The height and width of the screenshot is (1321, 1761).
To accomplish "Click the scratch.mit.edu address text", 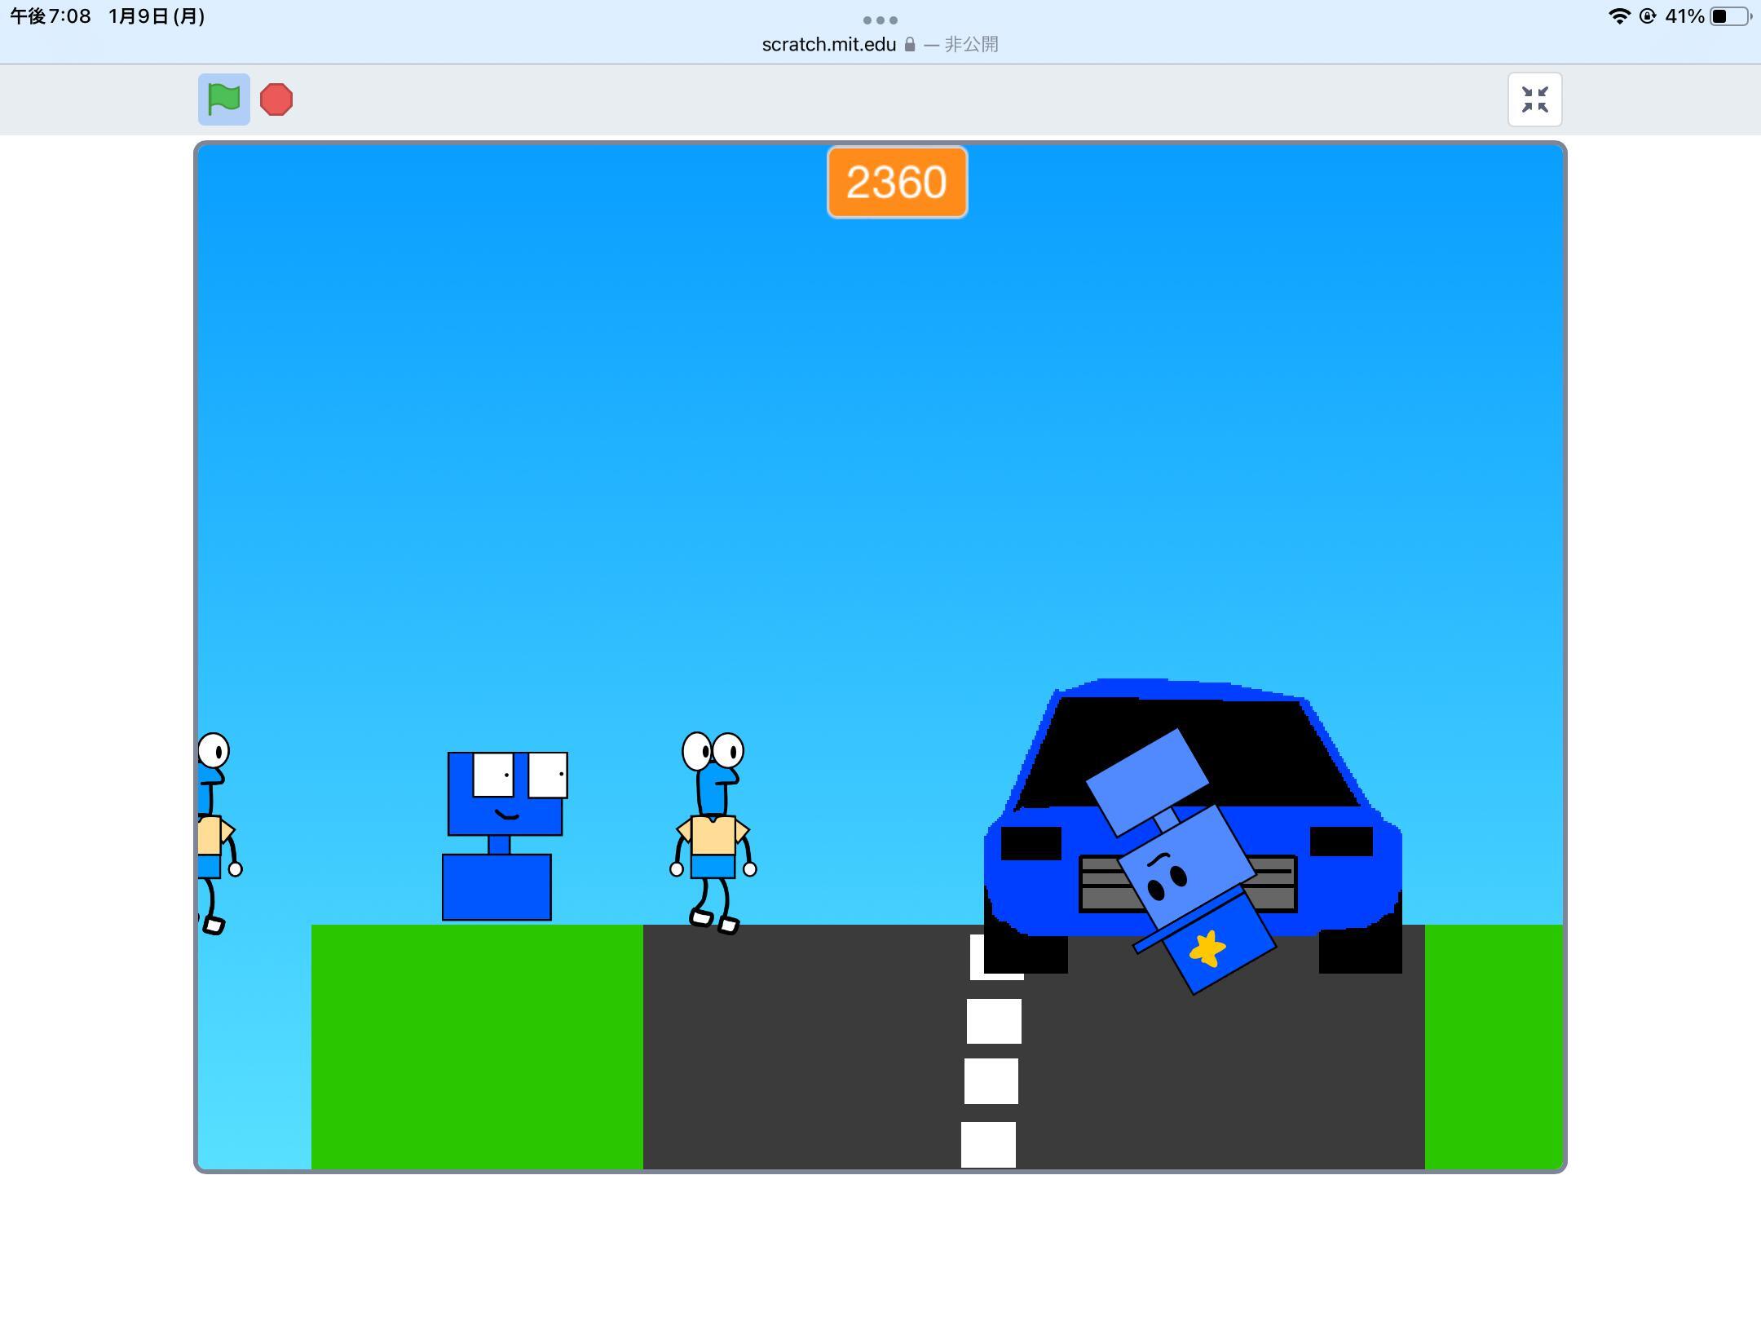I will [x=828, y=45].
